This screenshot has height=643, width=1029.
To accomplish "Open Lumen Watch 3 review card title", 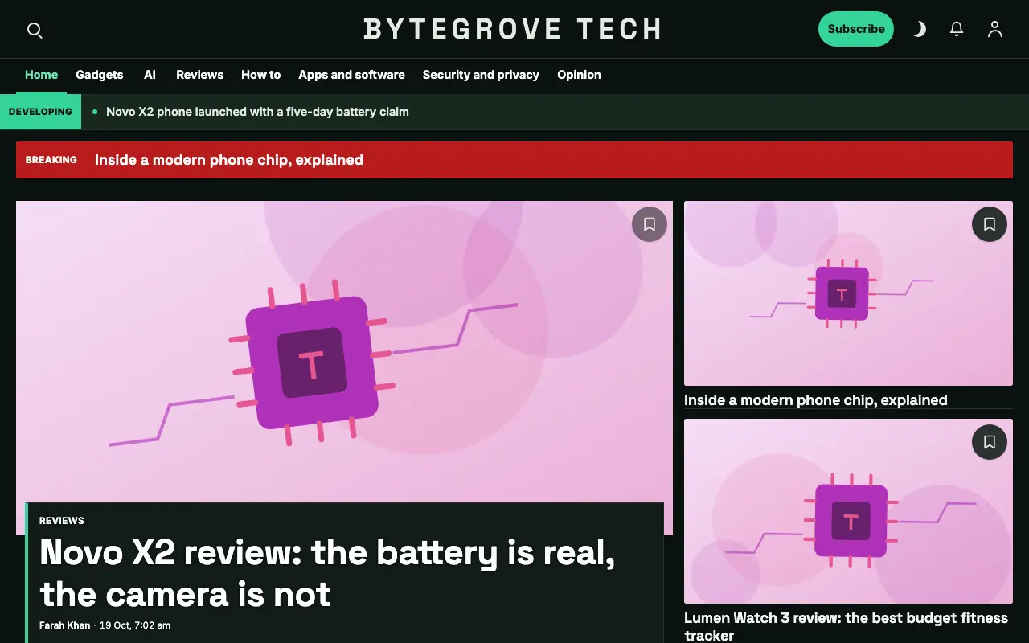I will click(846, 627).
